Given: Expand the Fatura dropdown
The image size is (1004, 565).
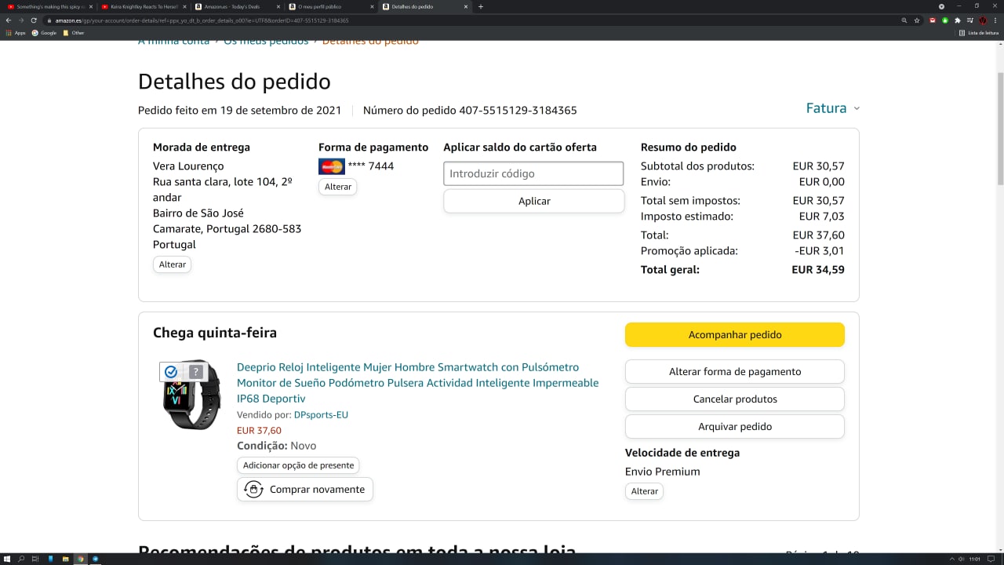Looking at the screenshot, I should (x=833, y=108).
